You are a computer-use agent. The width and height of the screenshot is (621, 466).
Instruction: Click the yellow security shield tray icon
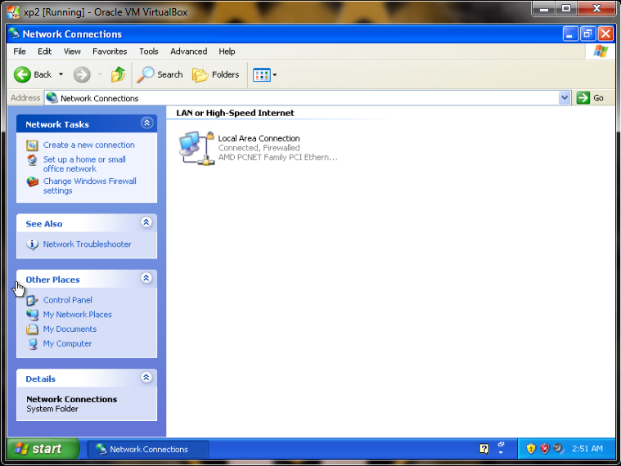pos(531,449)
